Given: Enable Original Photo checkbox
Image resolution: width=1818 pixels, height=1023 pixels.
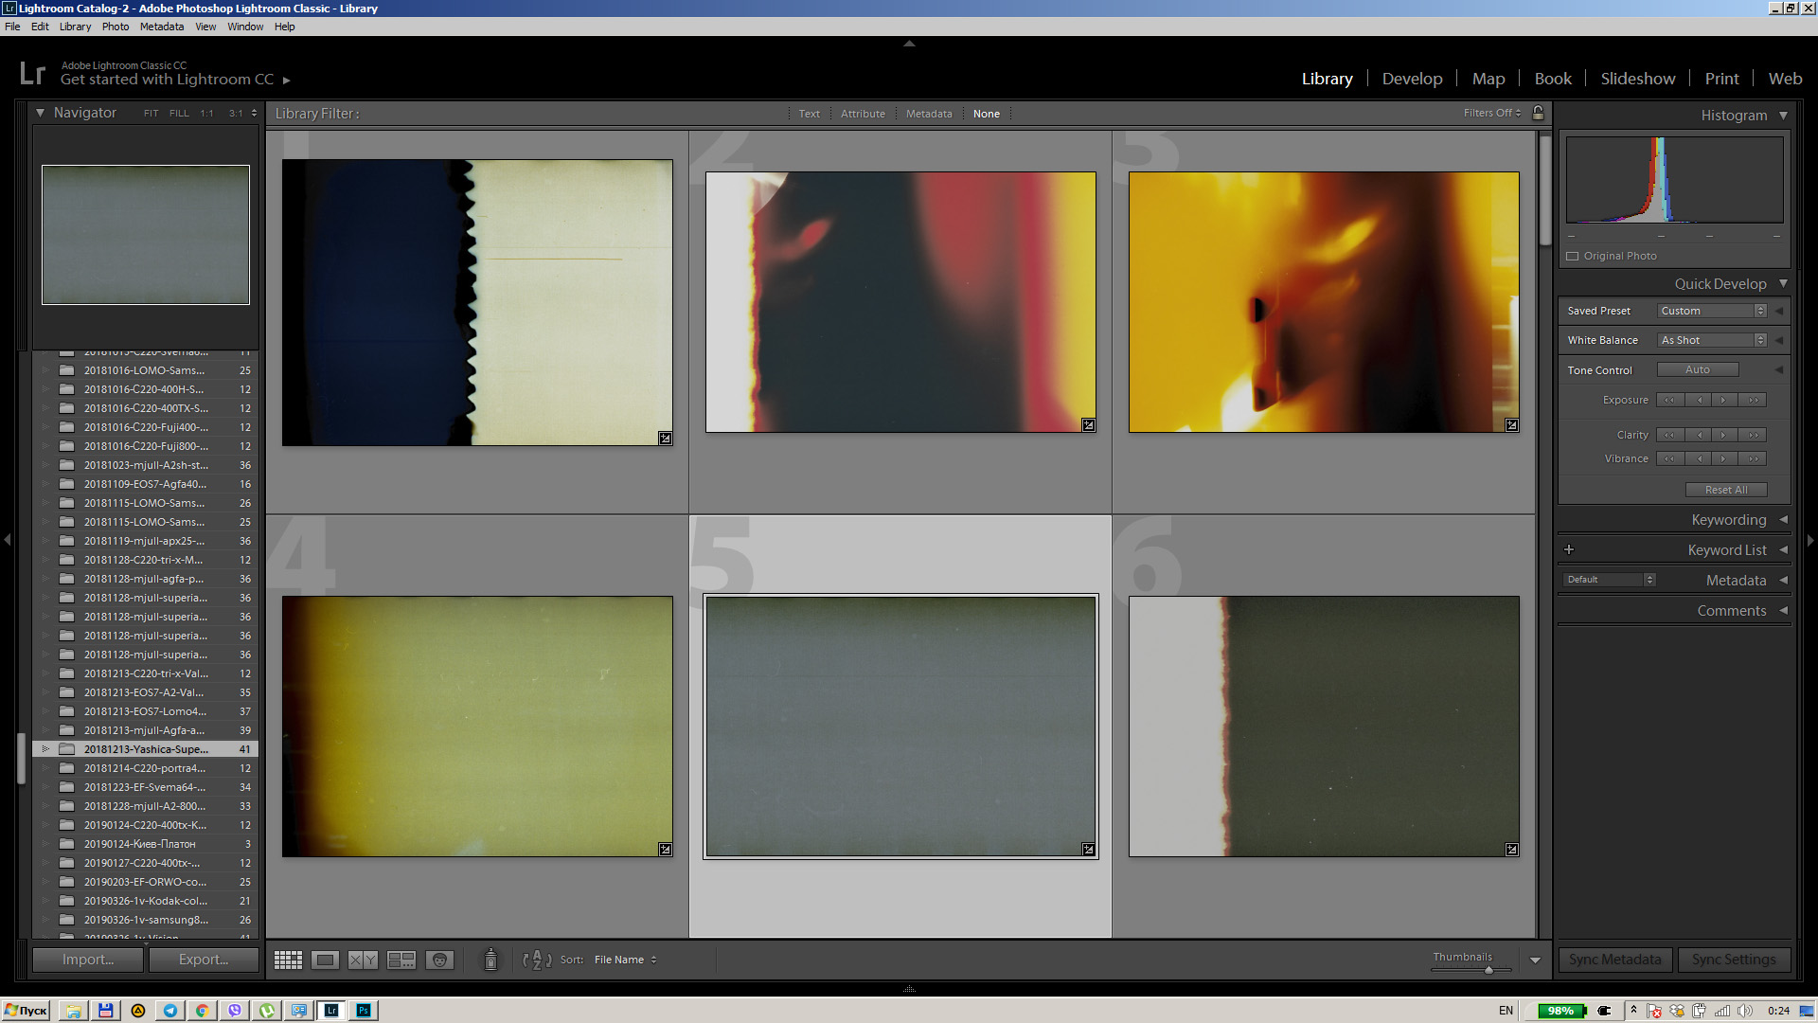Looking at the screenshot, I should pos(1573,256).
